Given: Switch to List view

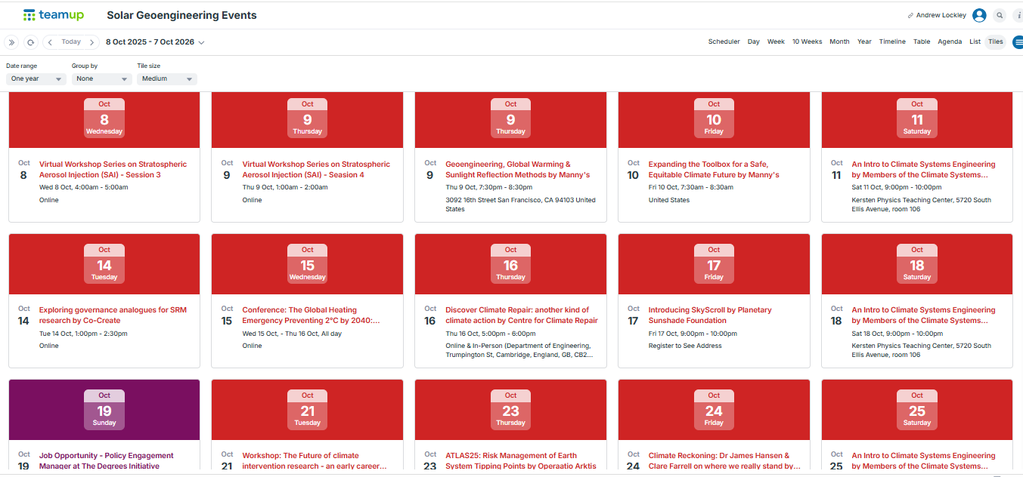Looking at the screenshot, I should click(975, 42).
